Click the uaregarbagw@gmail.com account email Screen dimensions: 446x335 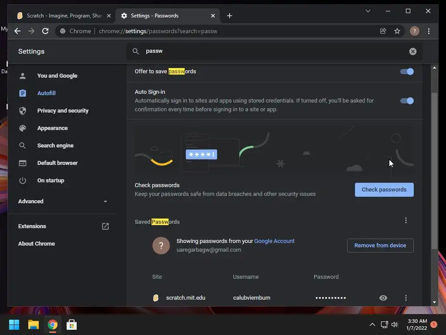pyautogui.click(x=209, y=250)
